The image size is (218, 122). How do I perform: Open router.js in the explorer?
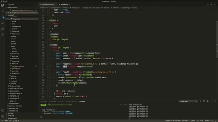click(x=14, y=81)
